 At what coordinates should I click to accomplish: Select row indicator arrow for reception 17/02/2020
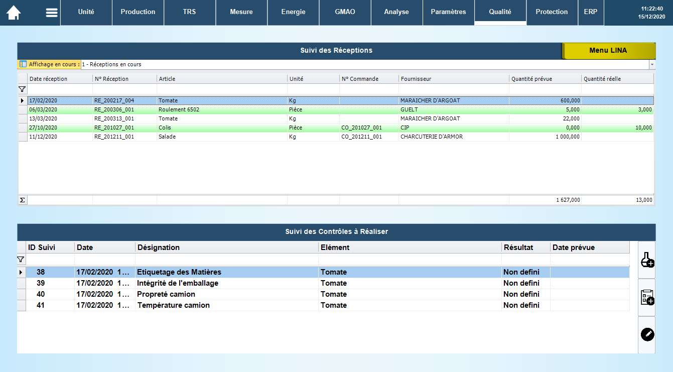[x=22, y=100]
